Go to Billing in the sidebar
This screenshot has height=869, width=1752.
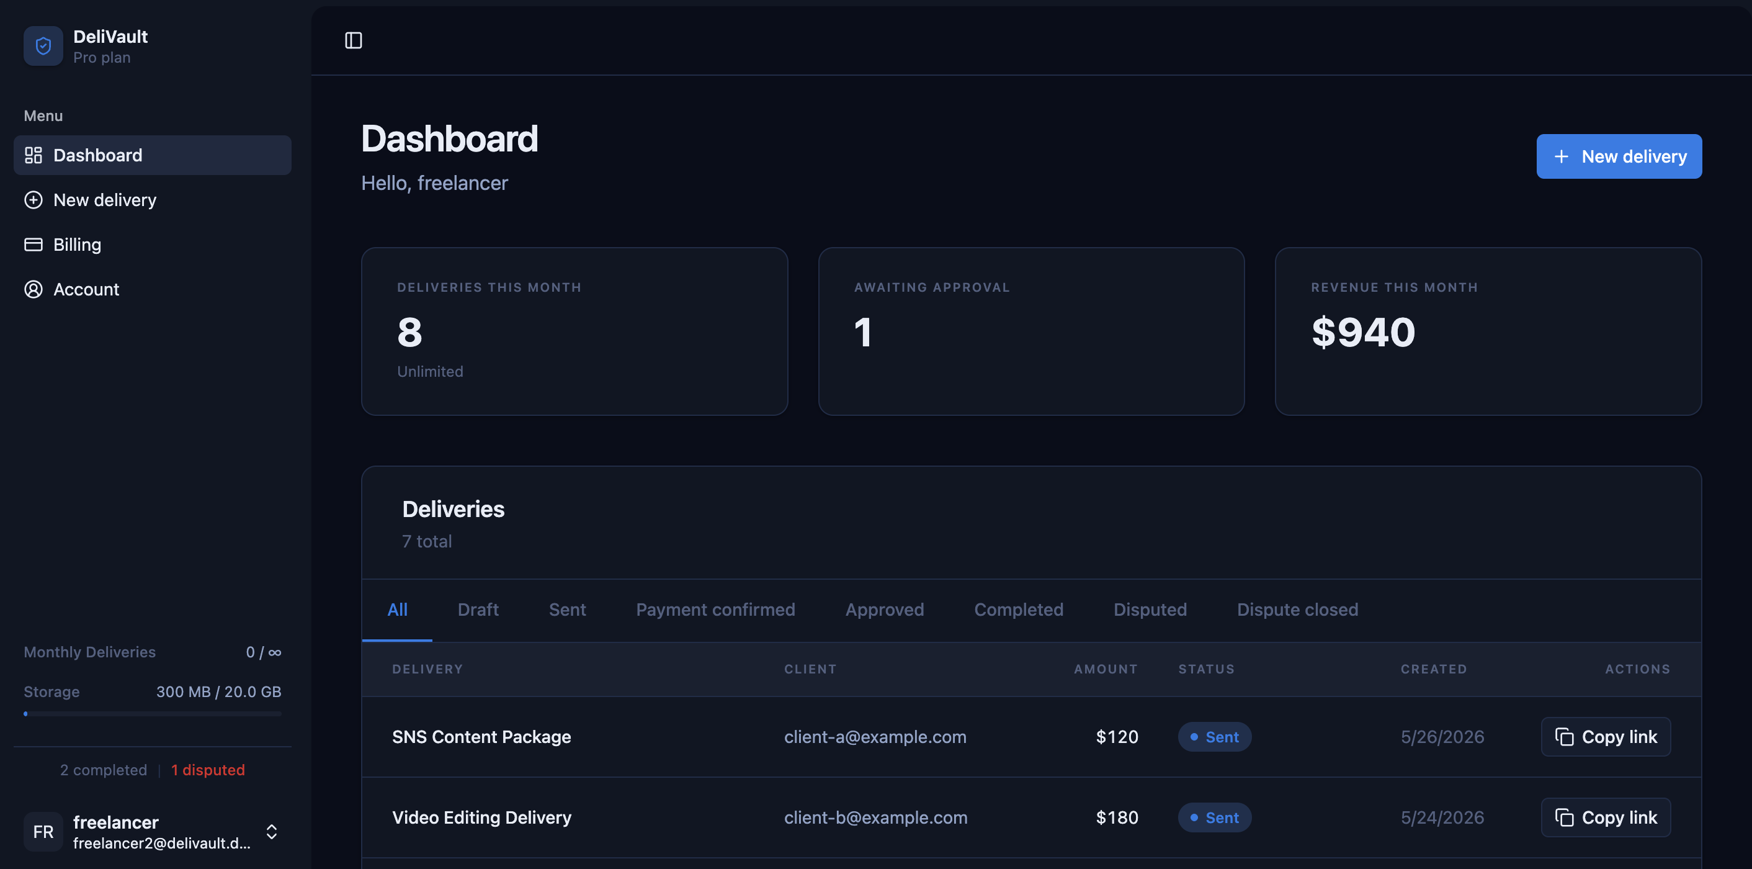pyautogui.click(x=153, y=245)
